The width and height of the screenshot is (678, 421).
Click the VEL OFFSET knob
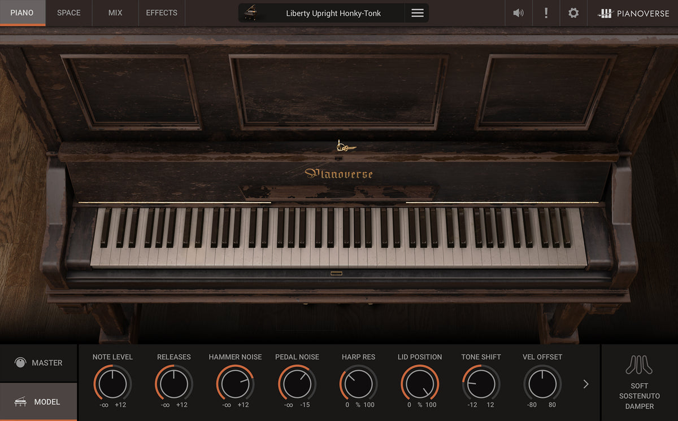542,384
